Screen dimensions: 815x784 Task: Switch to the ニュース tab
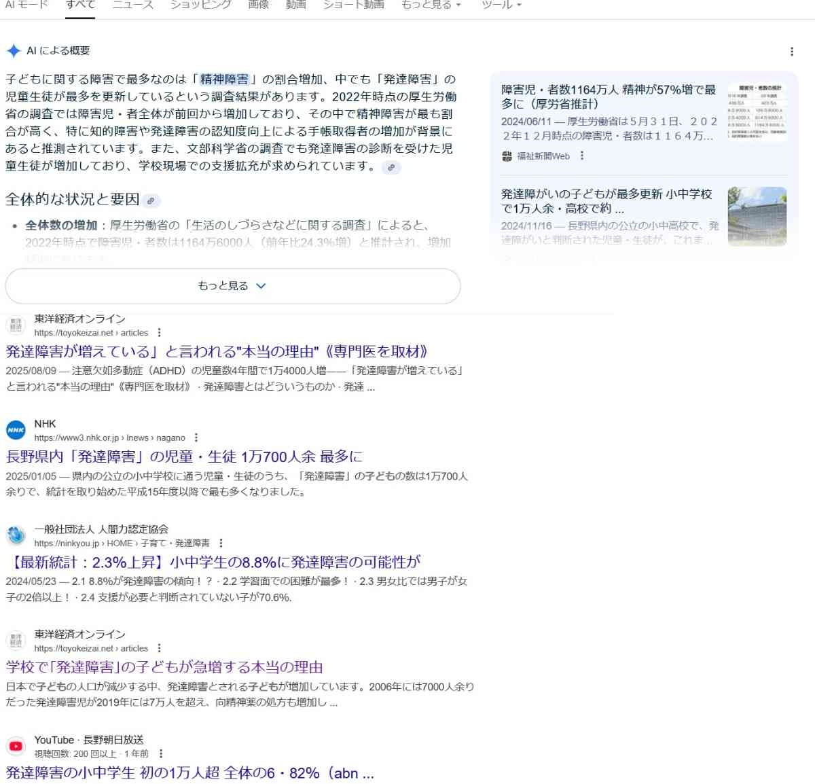tap(132, 5)
